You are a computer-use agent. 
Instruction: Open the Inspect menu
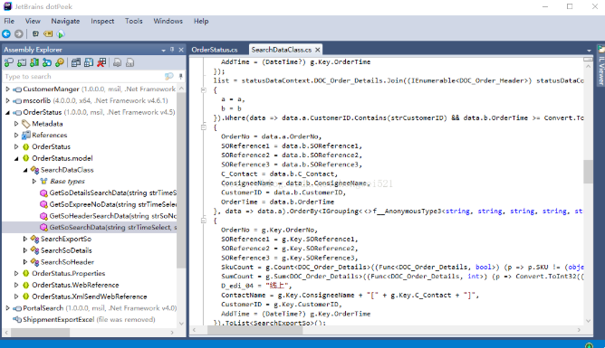[102, 21]
